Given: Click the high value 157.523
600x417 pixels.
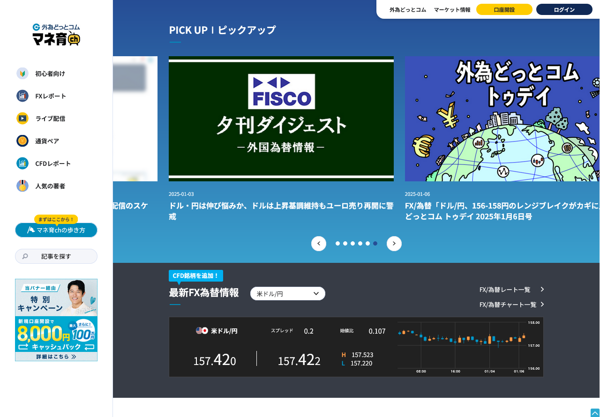Looking at the screenshot, I should [x=362, y=355].
